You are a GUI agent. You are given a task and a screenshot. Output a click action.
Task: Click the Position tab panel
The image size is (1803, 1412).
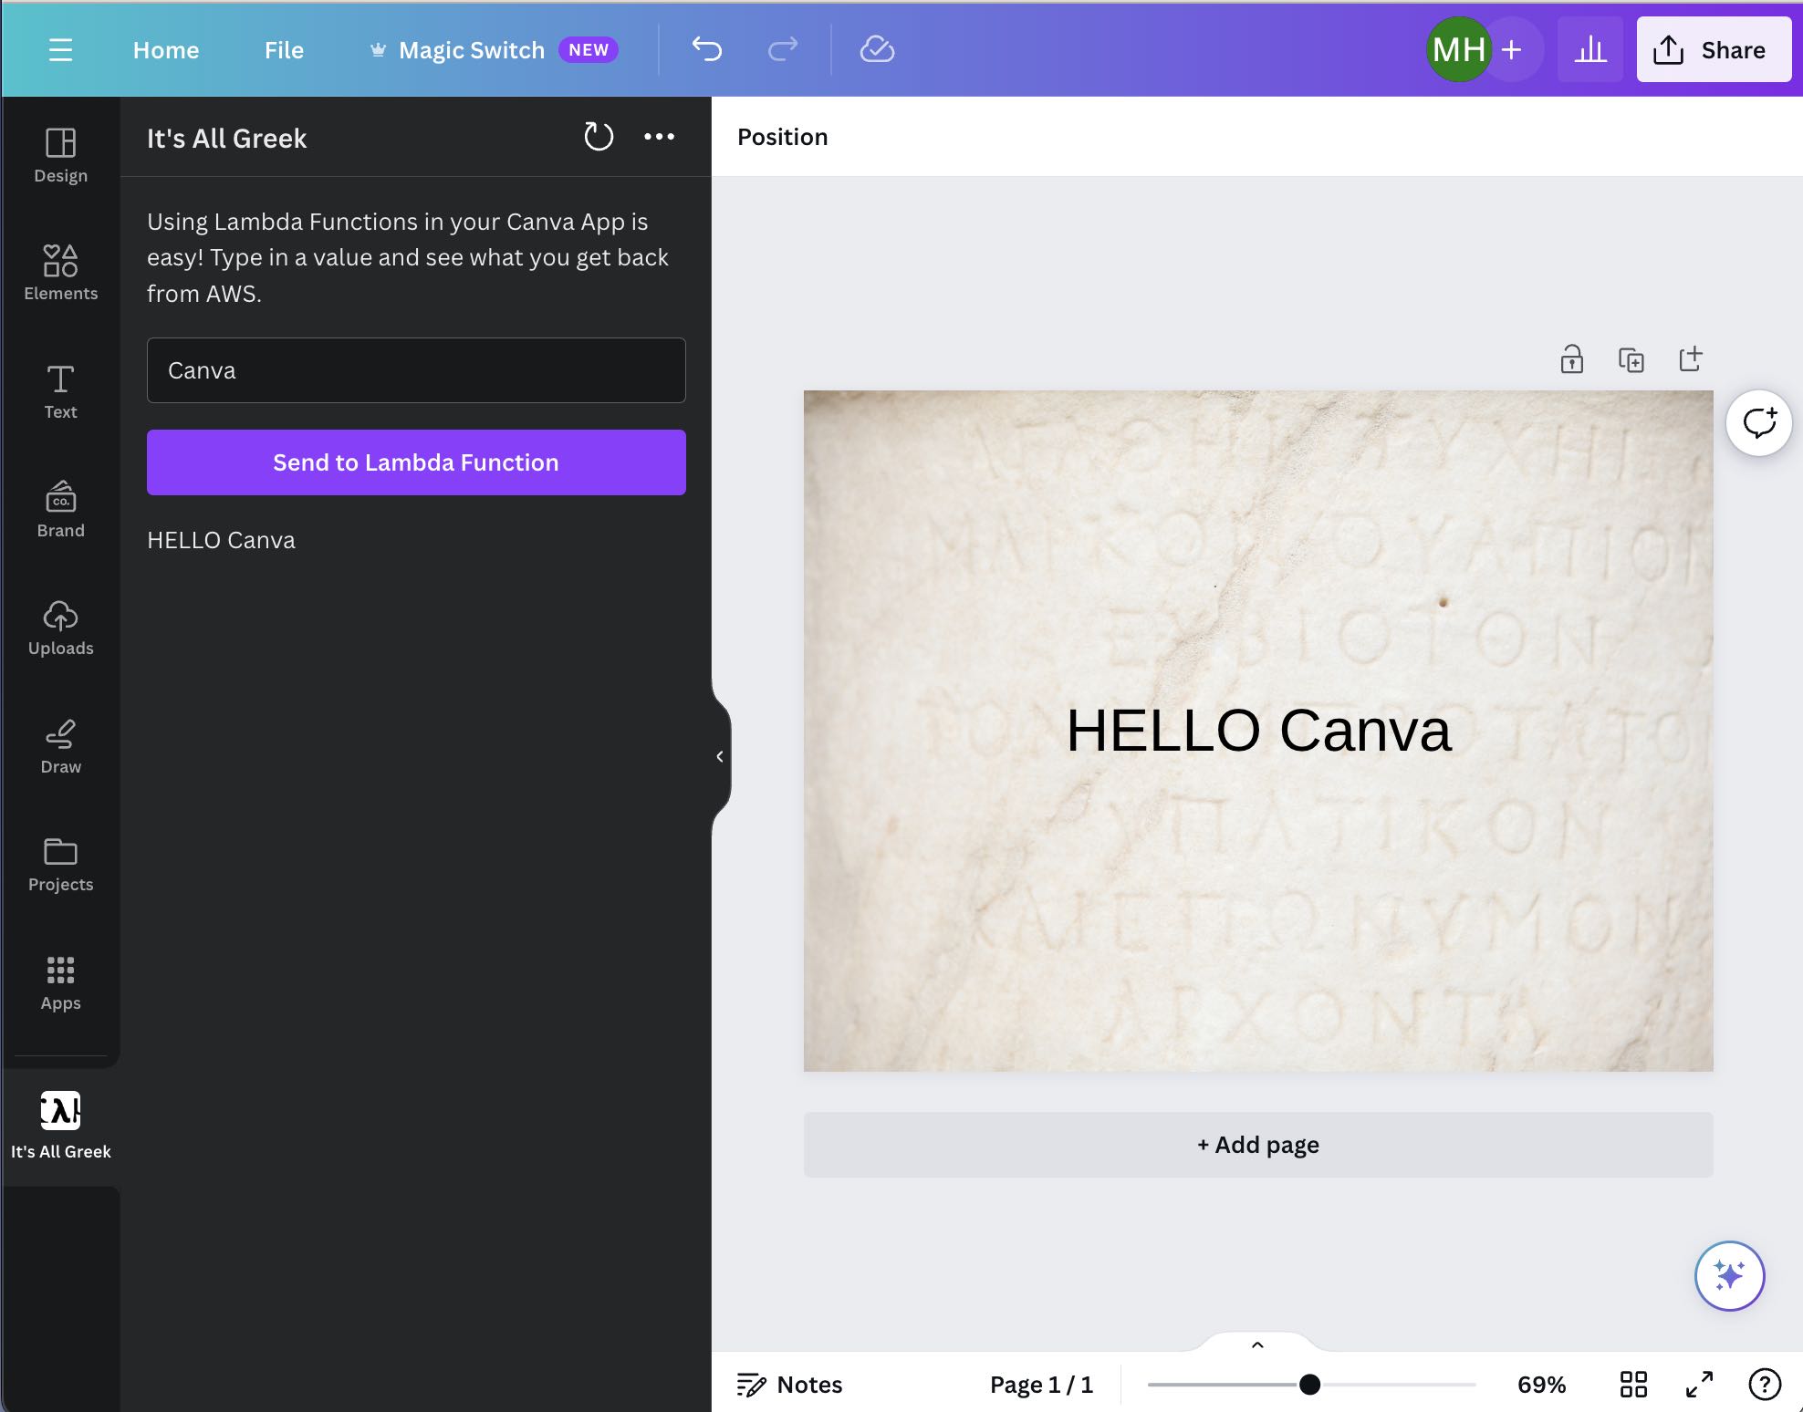click(783, 136)
